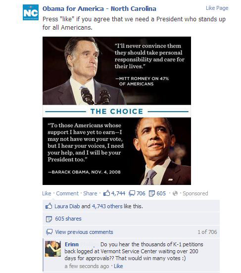
Task: Like Erinn's comment
Action: point(118,266)
